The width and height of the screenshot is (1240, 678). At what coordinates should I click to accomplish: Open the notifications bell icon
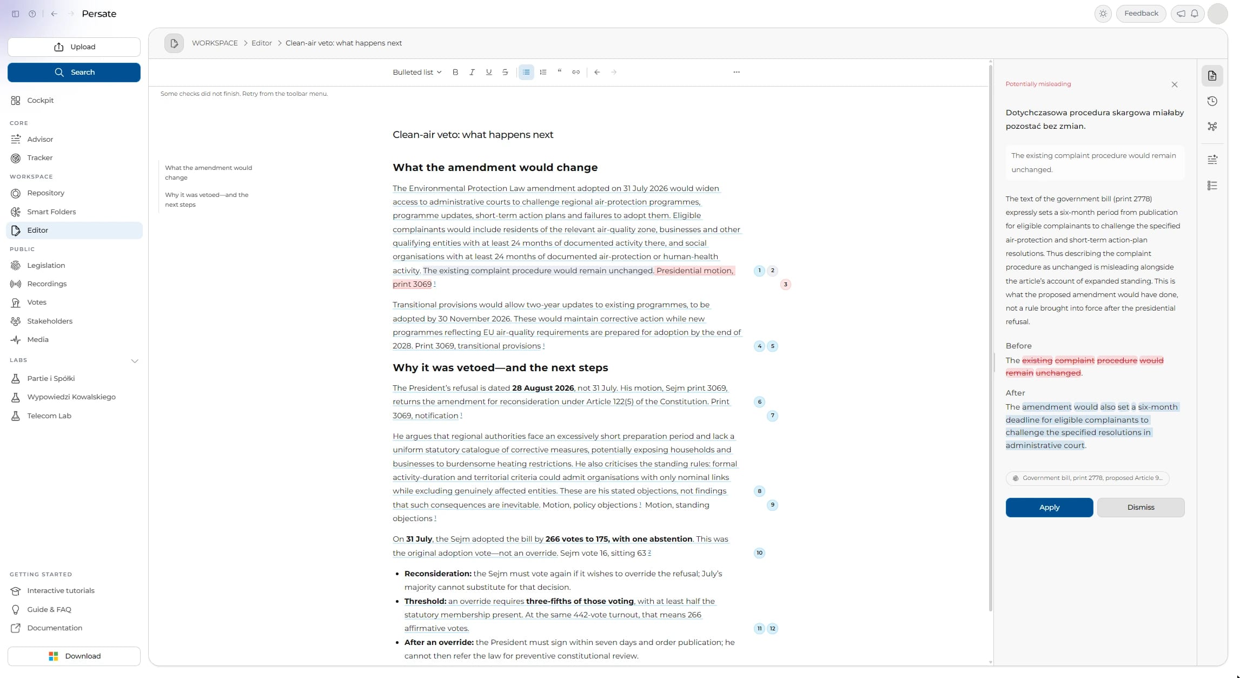pyautogui.click(x=1195, y=14)
